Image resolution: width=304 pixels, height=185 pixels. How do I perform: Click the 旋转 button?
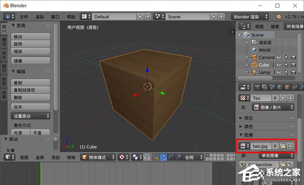pos(31,44)
